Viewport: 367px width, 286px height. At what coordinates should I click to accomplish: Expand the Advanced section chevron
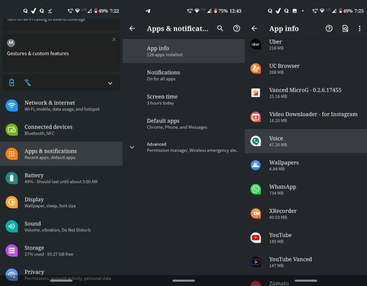tap(132, 147)
